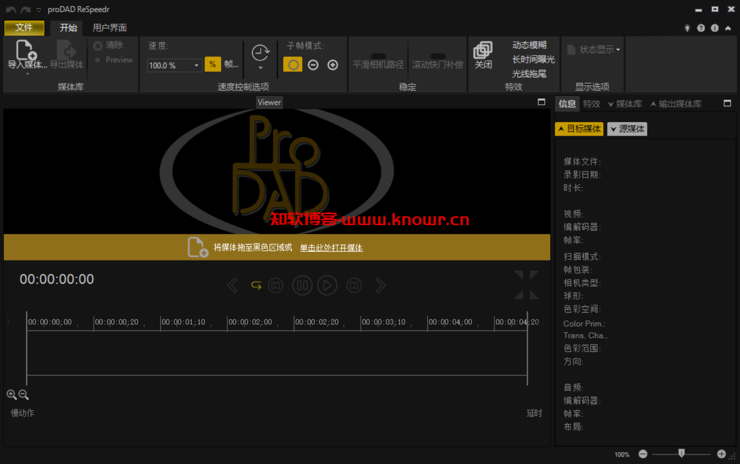The width and height of the screenshot is (740, 464).
Task: Open the speed 100.0 % combo box
Action: pyautogui.click(x=174, y=65)
